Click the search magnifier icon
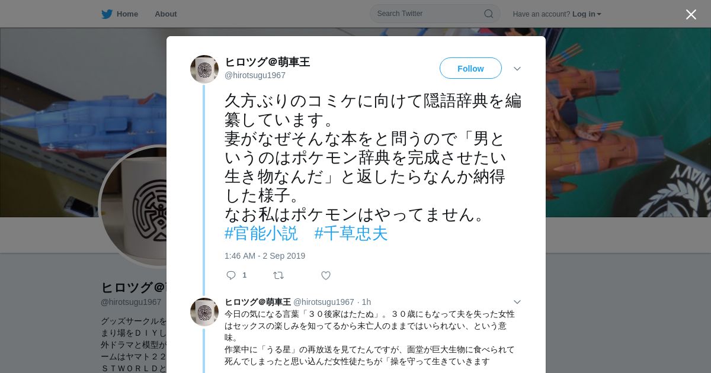This screenshot has width=711, height=373. pos(489,14)
